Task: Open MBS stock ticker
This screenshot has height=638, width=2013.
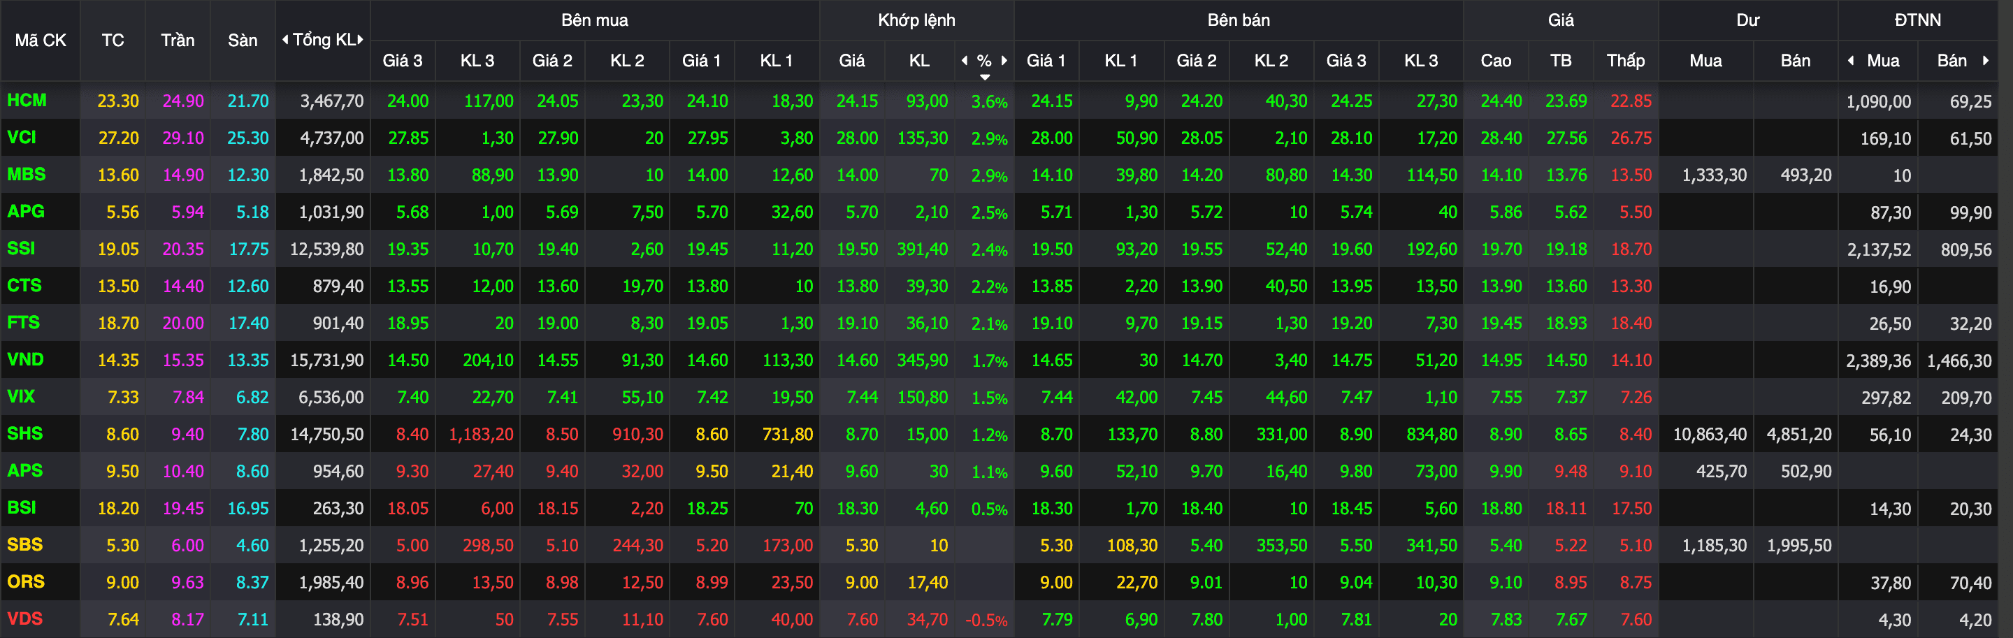Action: coord(27,174)
